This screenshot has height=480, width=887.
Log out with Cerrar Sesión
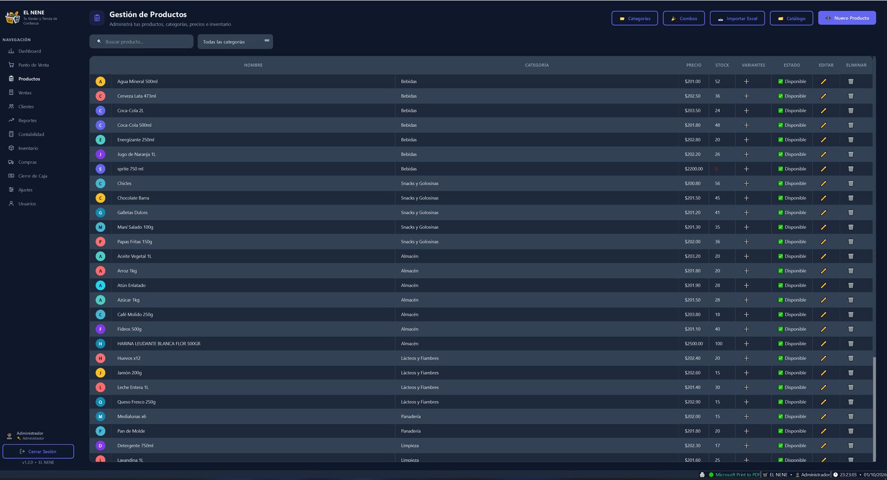pyautogui.click(x=38, y=451)
